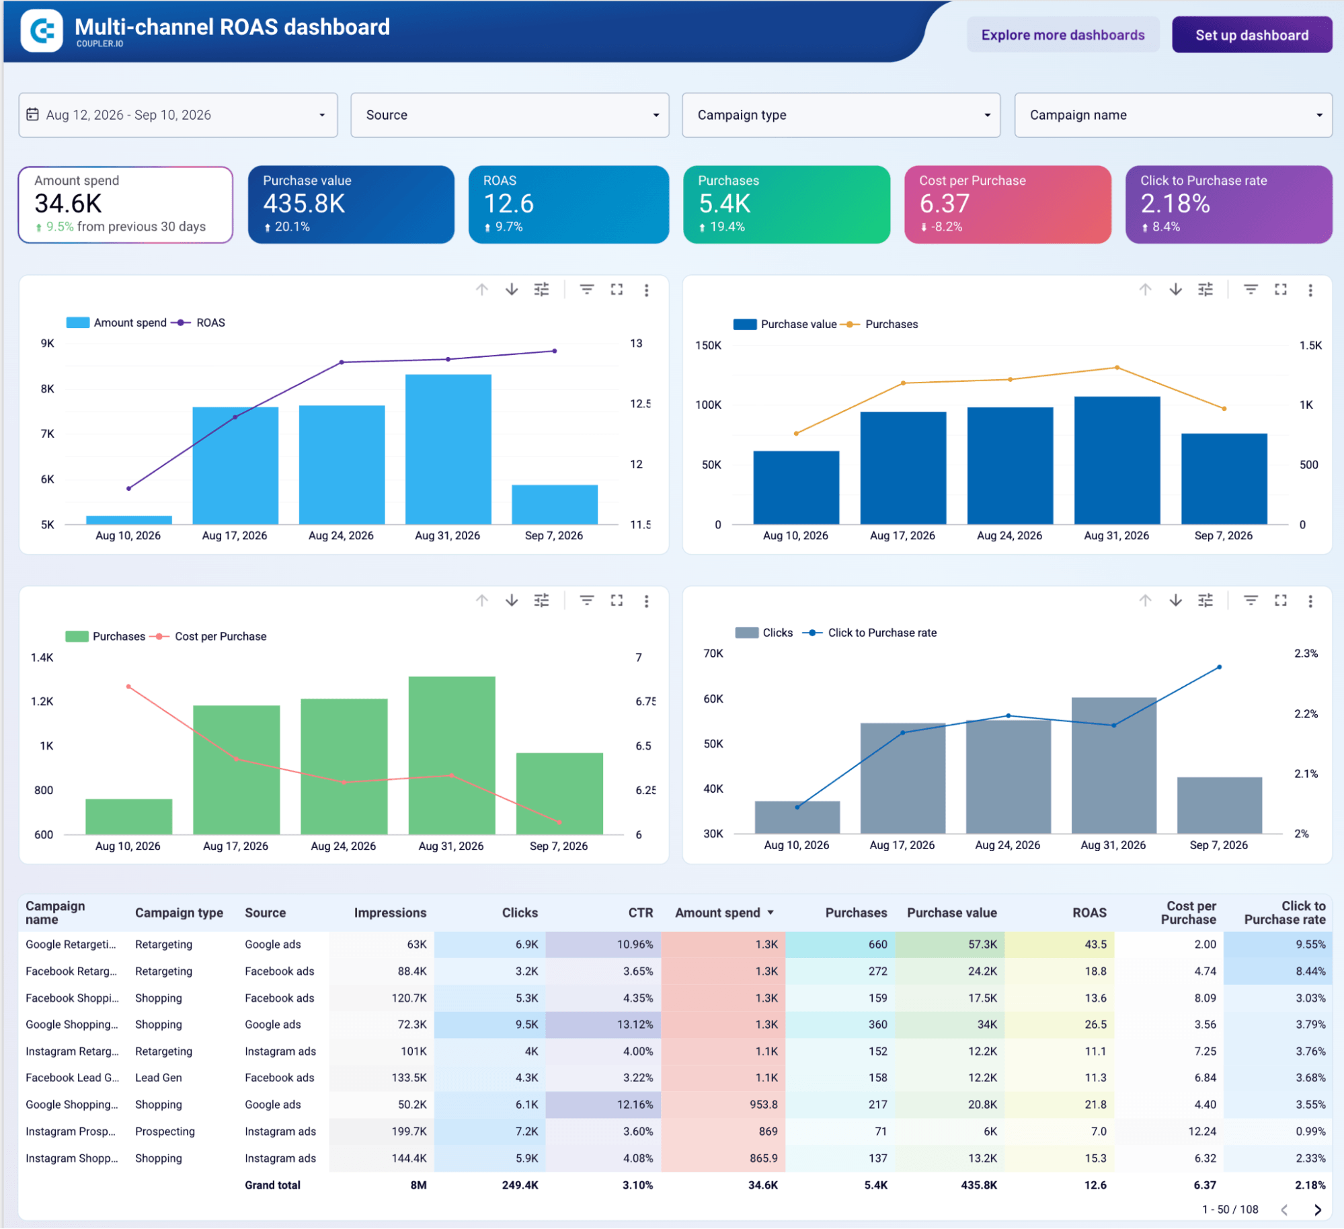Click the 13.12% CTR cell
Screen dimensions: 1344x1229
(604, 1025)
